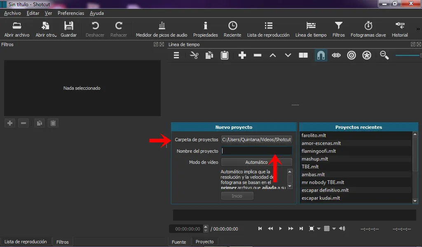Open recent project mashup.mlt
Screen dimensions: 422x247
[x=356, y=159]
